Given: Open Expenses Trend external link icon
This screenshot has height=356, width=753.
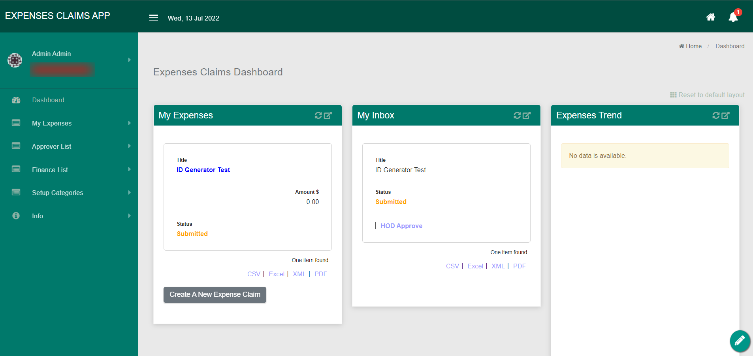Looking at the screenshot, I should pos(725,115).
